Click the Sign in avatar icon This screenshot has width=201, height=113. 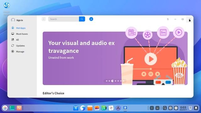click(13, 20)
